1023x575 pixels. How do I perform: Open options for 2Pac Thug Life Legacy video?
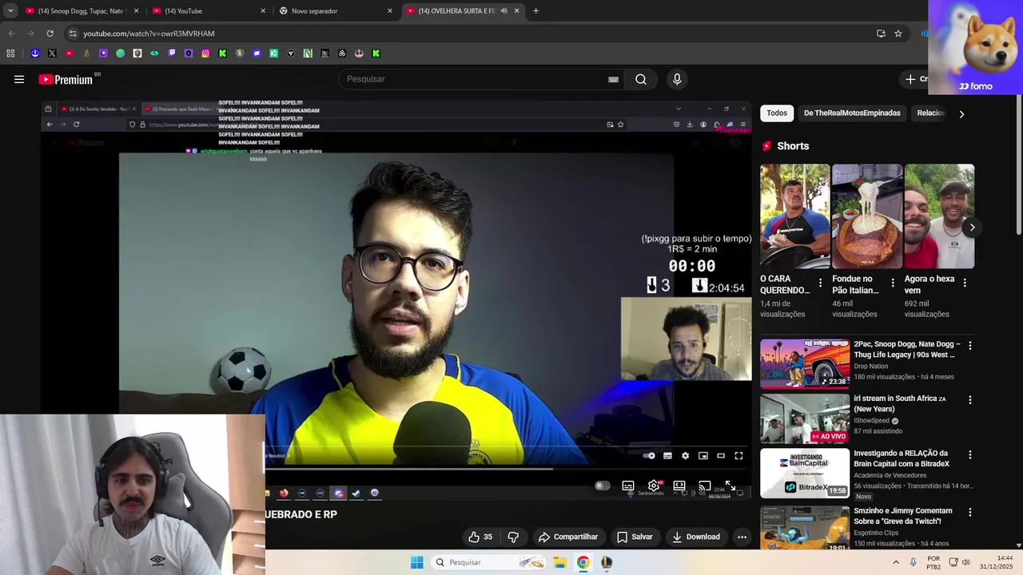point(970,346)
